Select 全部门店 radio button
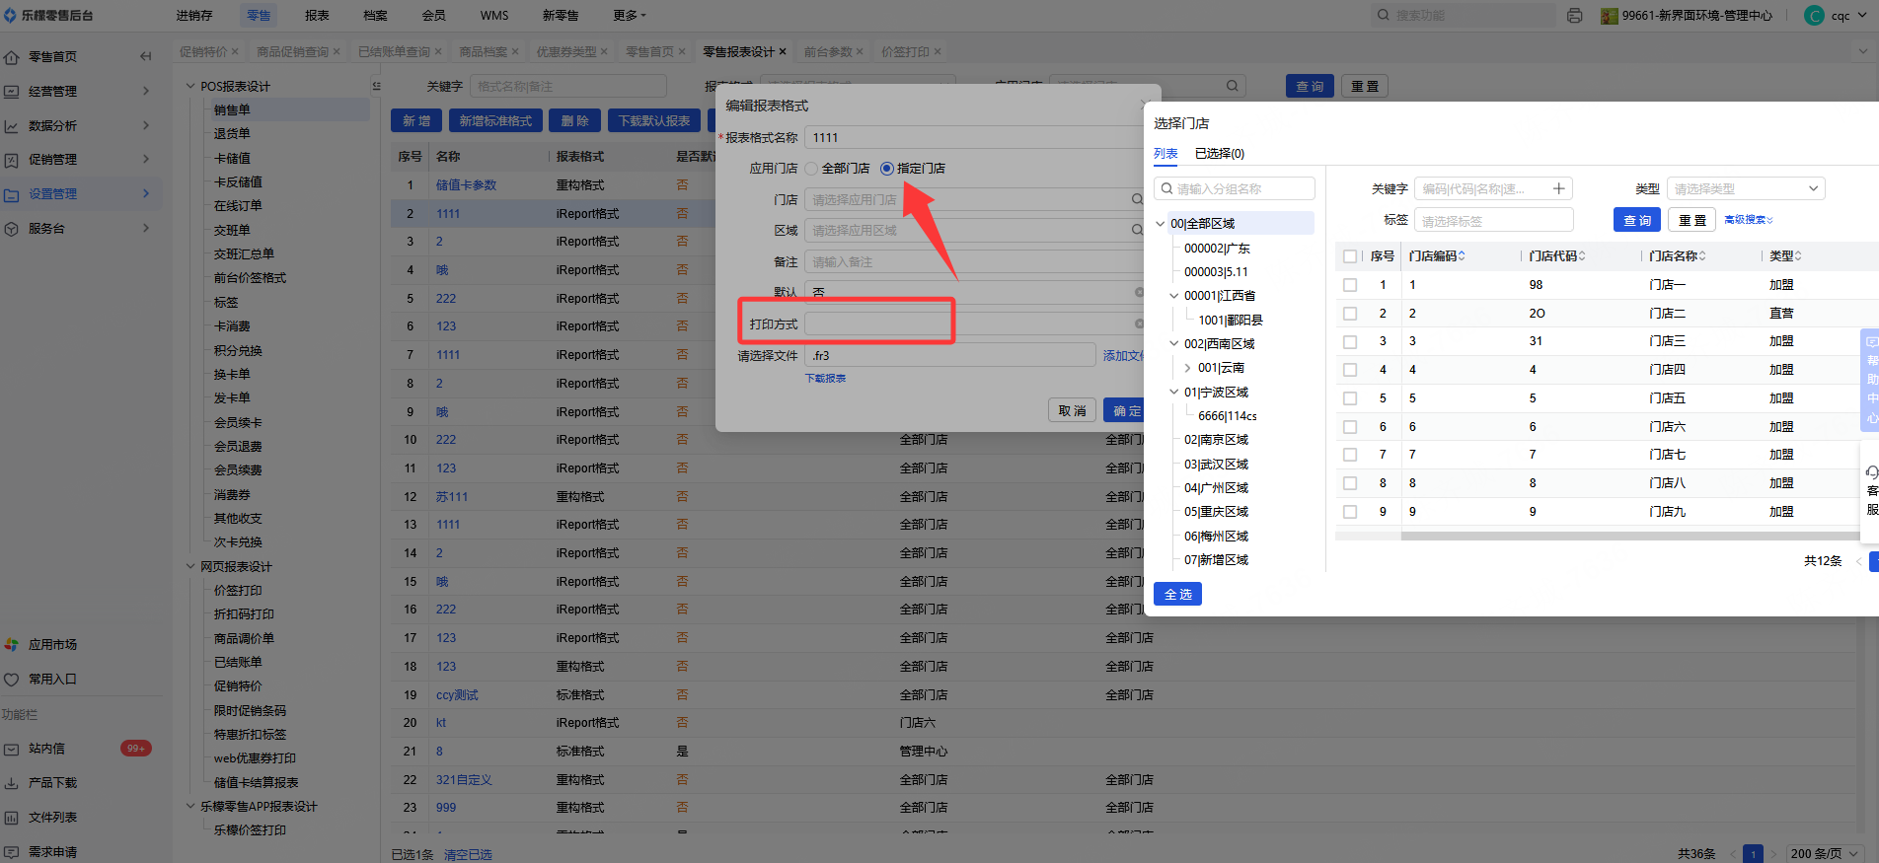The height and width of the screenshot is (863, 1879). pyautogui.click(x=811, y=169)
